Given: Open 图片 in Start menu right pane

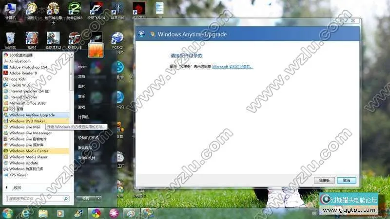Looking at the screenshot, I should pos(81,86).
